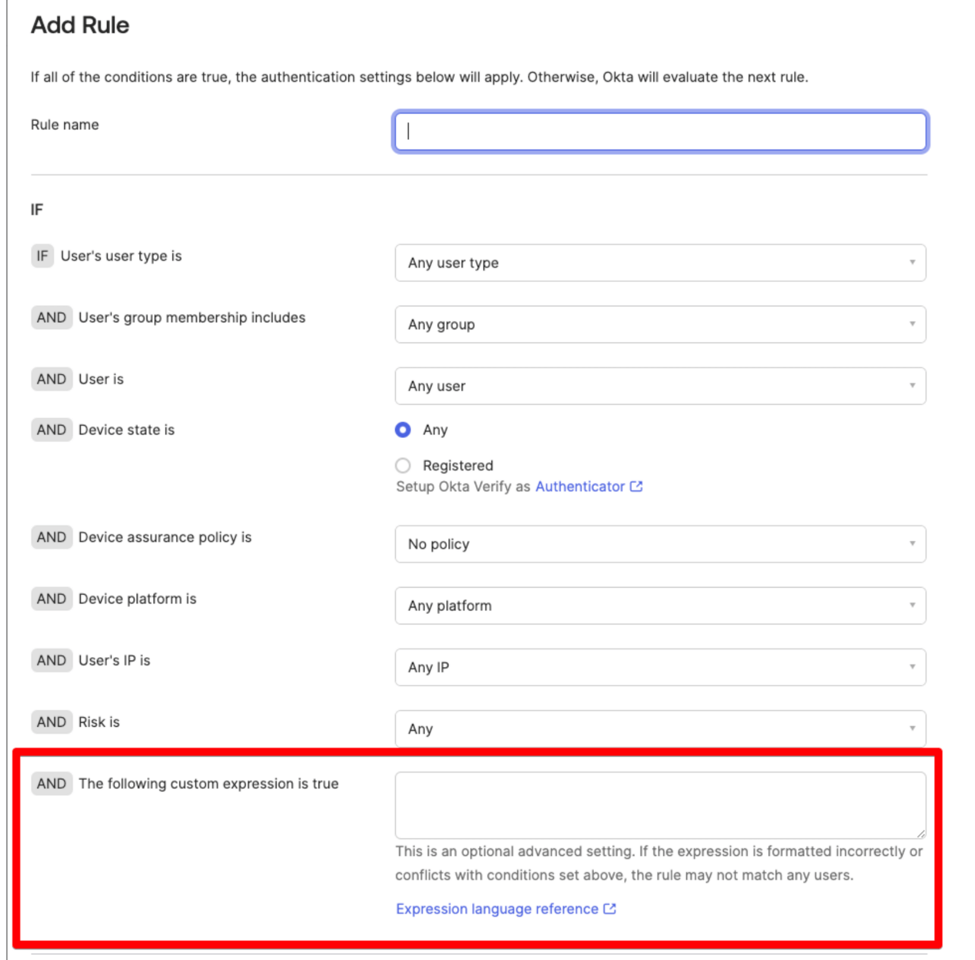The image size is (975, 960).
Task: Open the Risk 'Any' dropdown
Action: (660, 729)
